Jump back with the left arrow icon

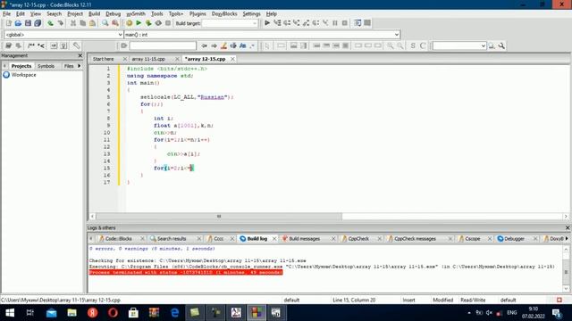205,45
